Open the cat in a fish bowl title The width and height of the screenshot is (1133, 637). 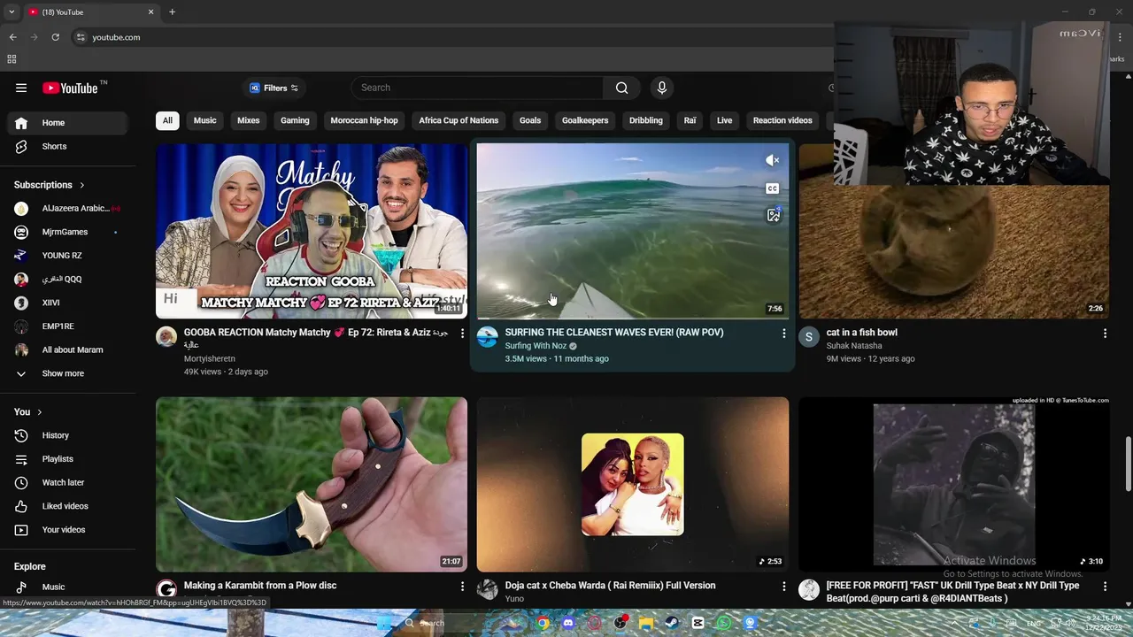pos(861,333)
